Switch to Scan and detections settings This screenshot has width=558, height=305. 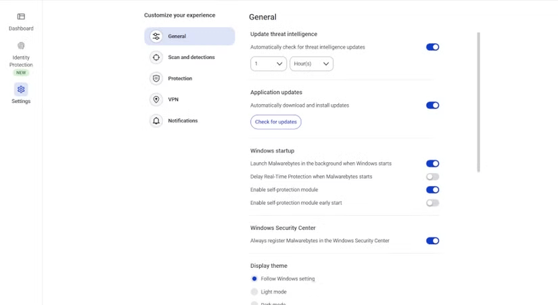(x=191, y=57)
